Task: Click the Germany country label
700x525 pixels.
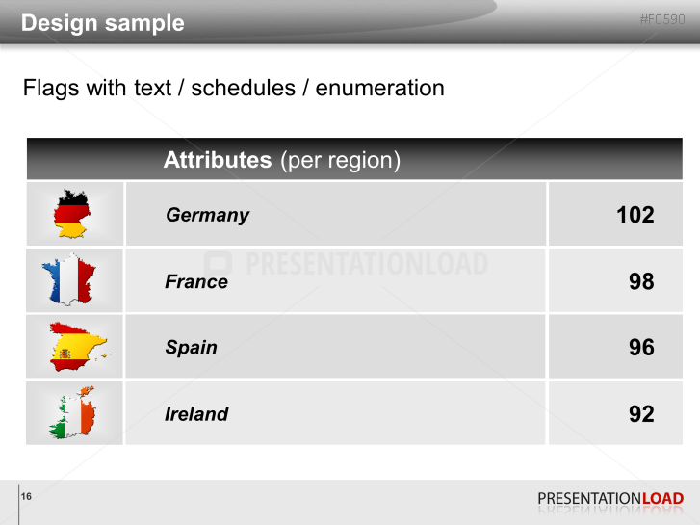Action: click(x=207, y=215)
